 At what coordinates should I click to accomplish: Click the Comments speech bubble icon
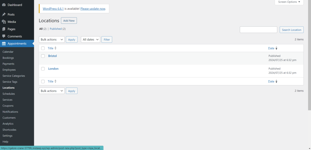tap(4, 36)
